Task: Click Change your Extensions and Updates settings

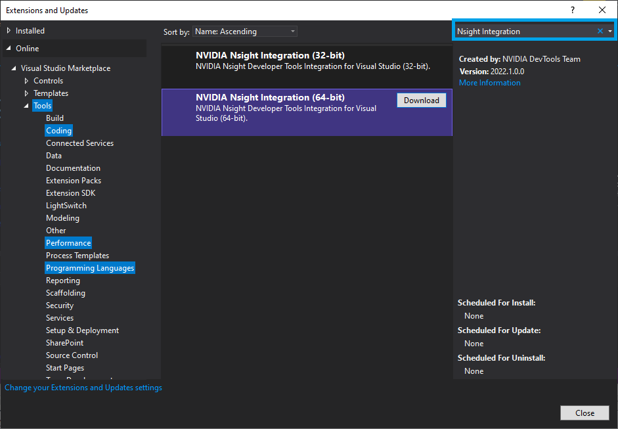Action: [x=83, y=388]
